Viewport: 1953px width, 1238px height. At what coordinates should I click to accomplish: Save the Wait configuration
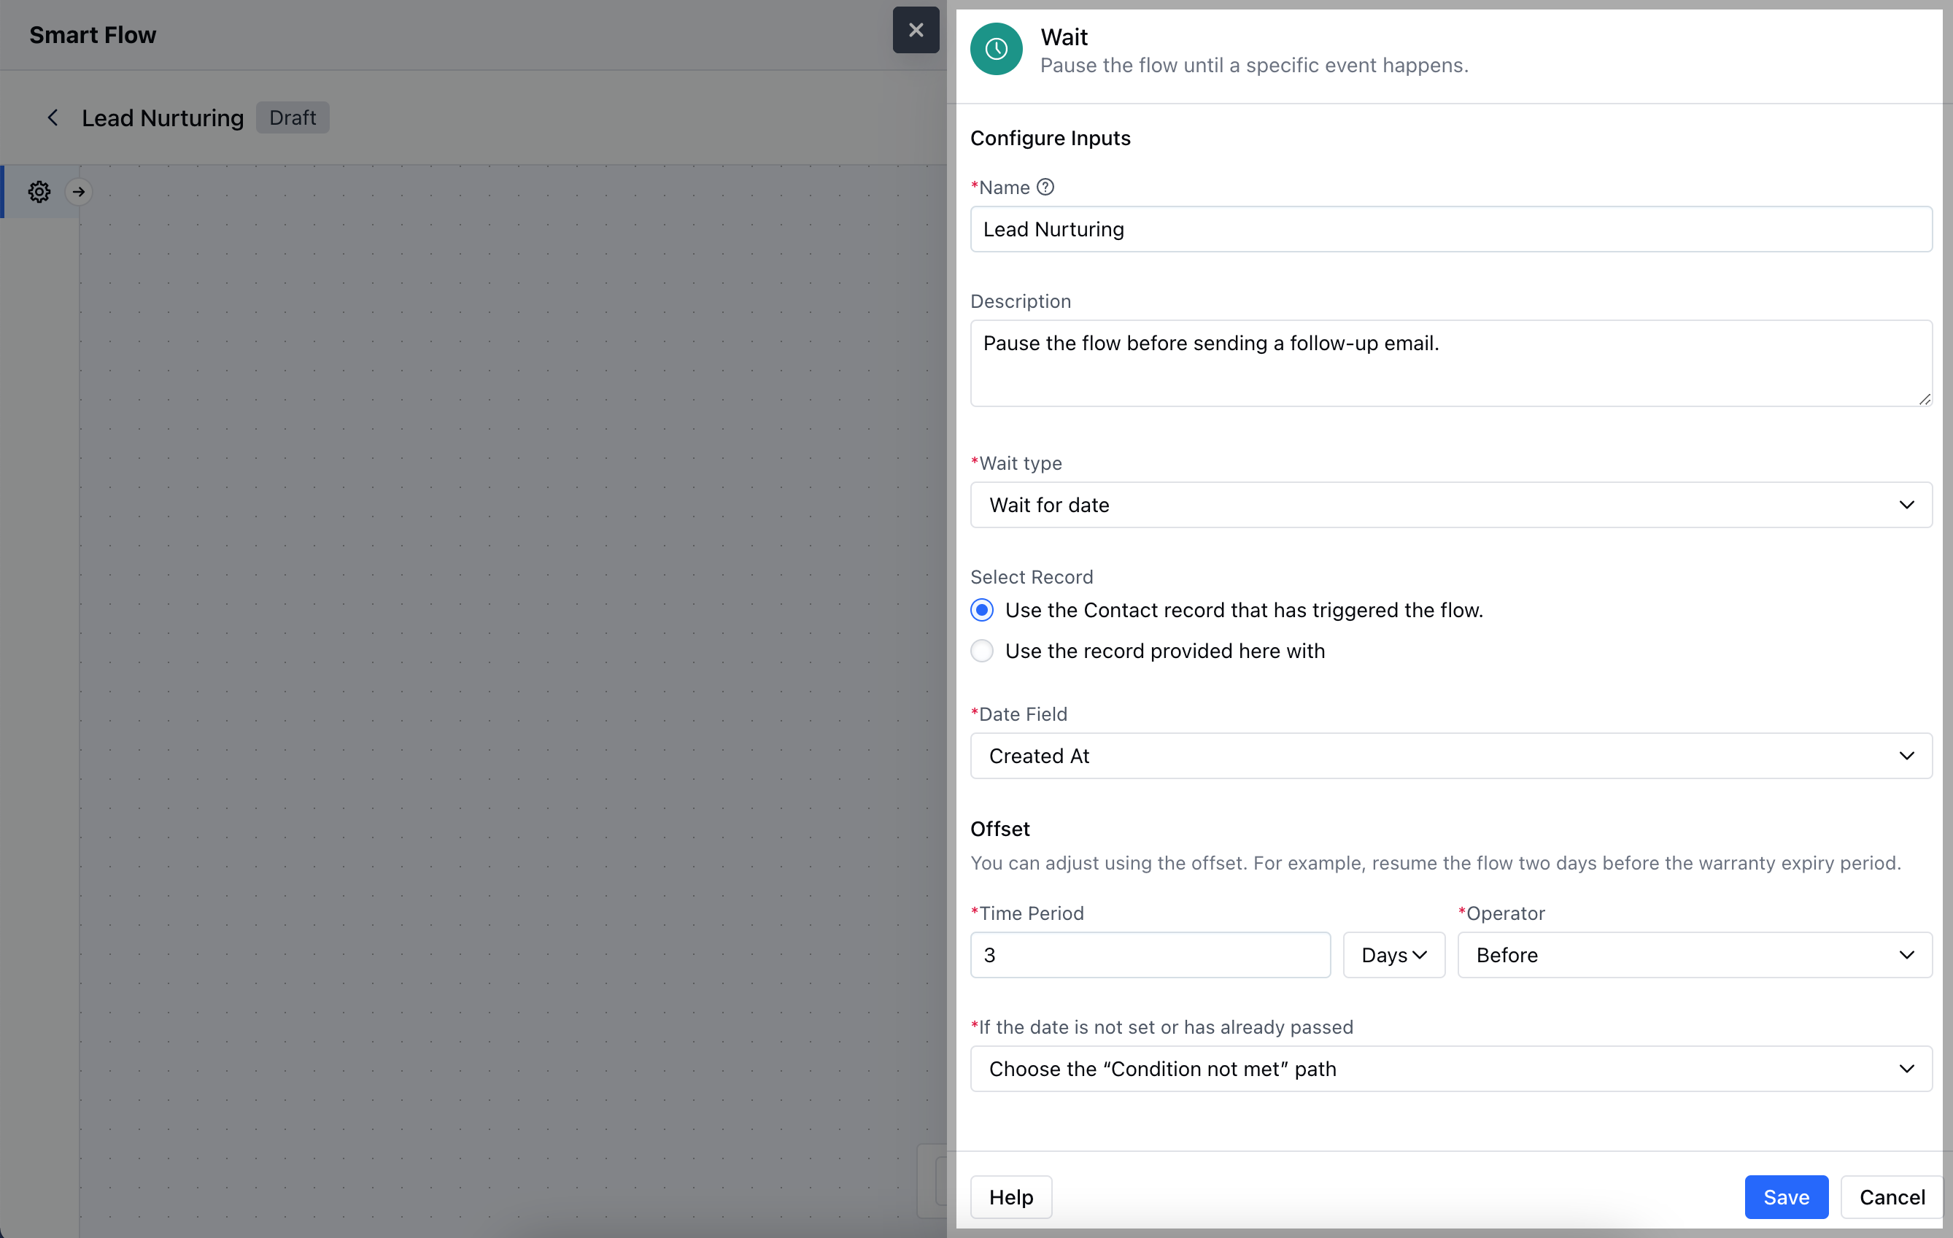coord(1785,1197)
